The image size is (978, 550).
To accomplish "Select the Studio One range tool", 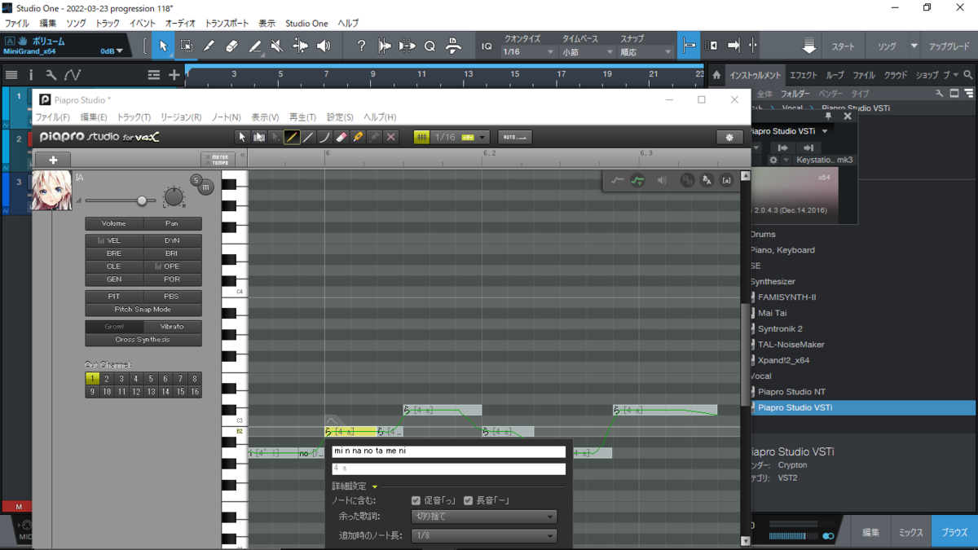I will pyautogui.click(x=186, y=46).
